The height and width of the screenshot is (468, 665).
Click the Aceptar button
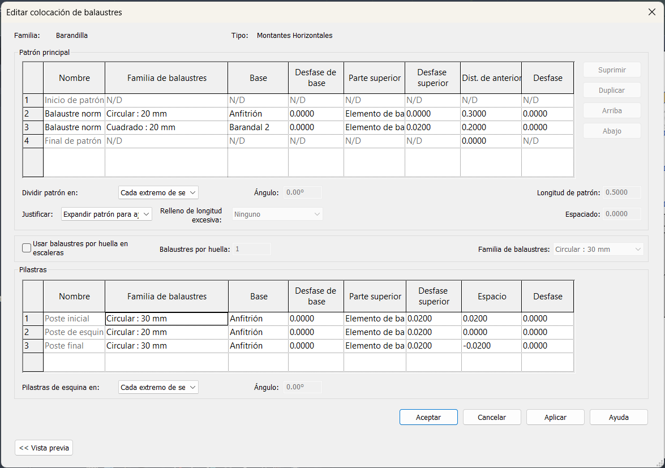tap(428, 417)
